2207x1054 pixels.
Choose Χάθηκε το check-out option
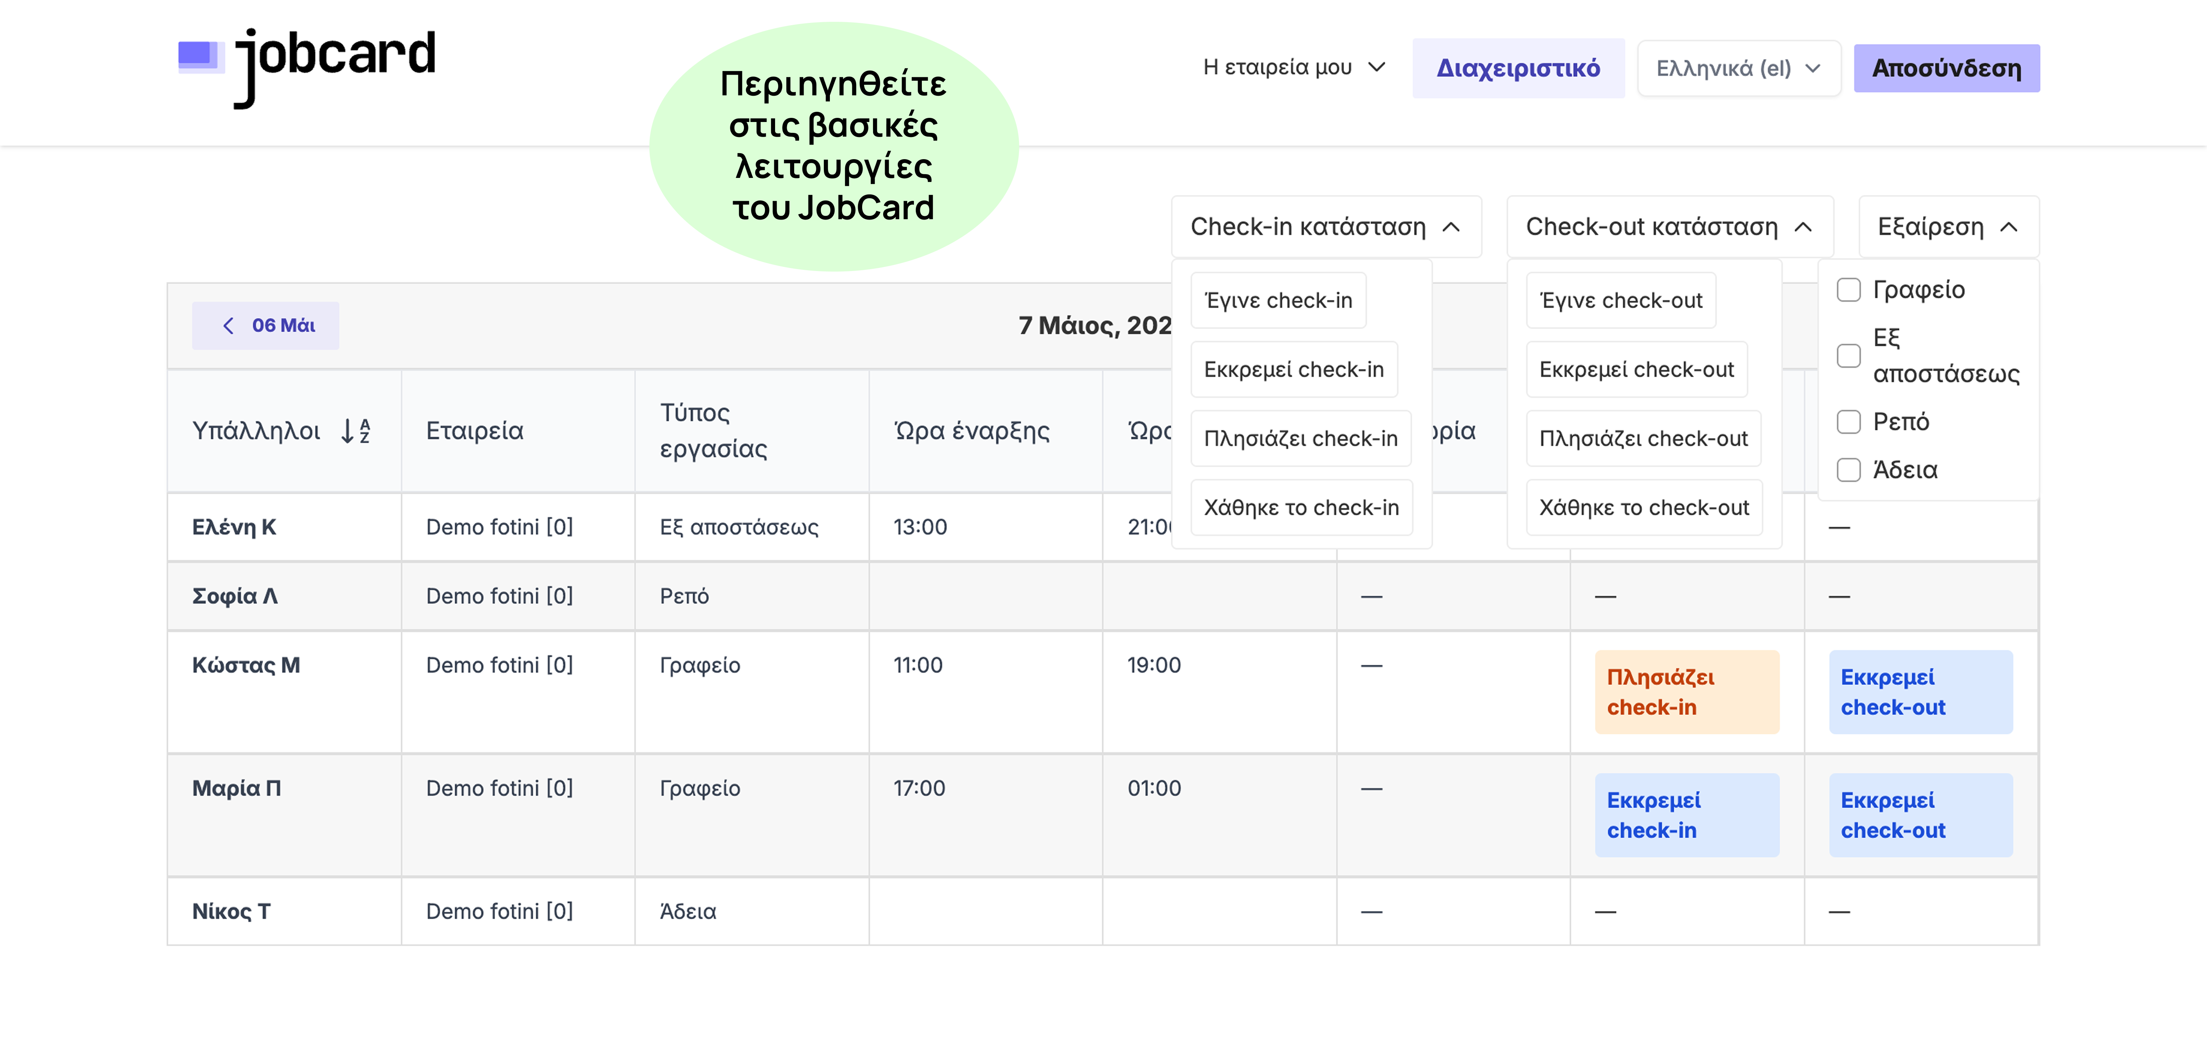pyautogui.click(x=1643, y=507)
